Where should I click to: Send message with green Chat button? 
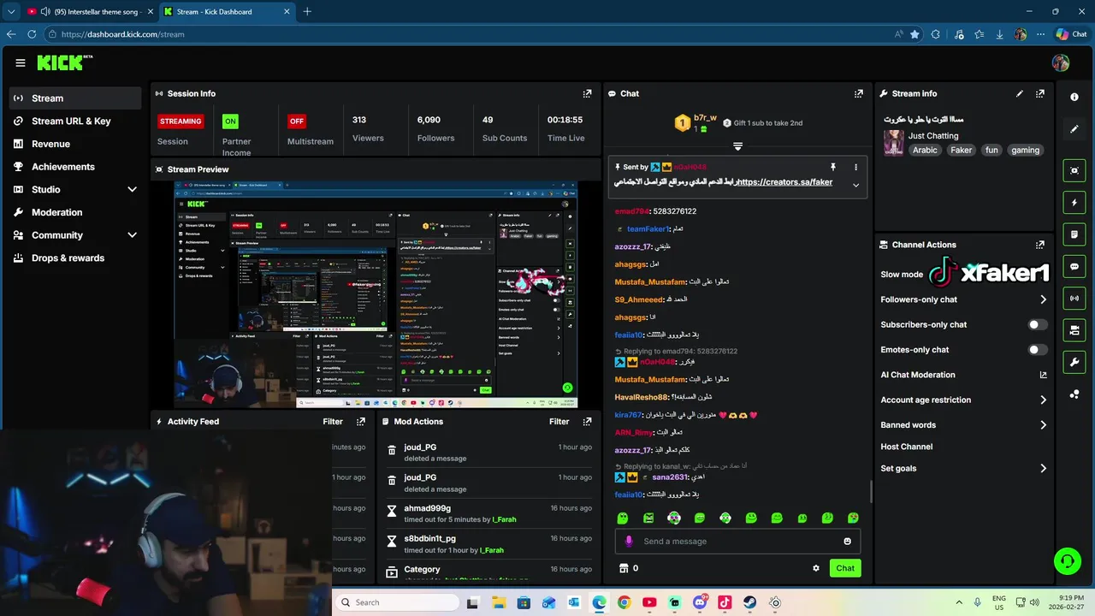point(845,568)
